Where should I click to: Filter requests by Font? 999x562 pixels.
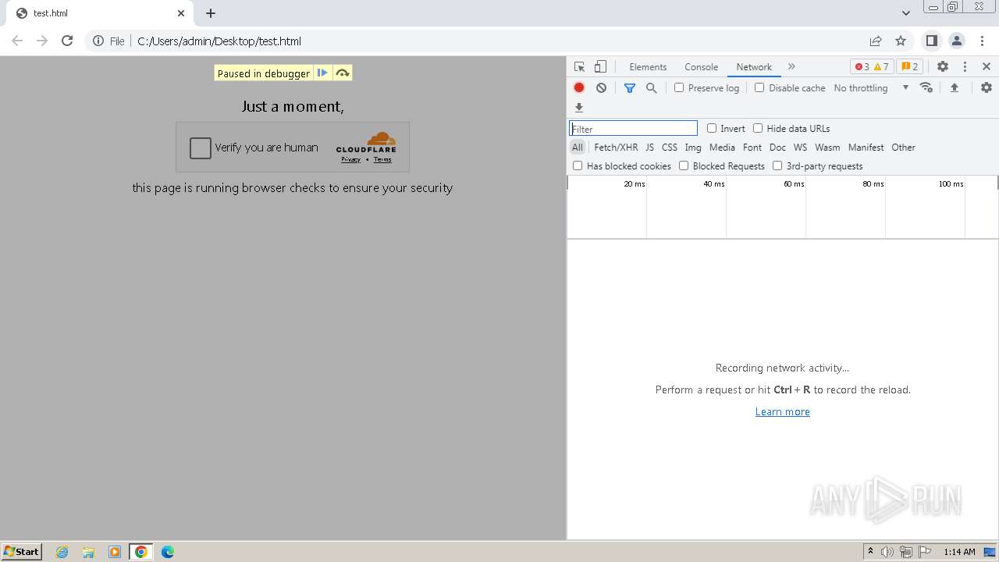click(x=752, y=147)
